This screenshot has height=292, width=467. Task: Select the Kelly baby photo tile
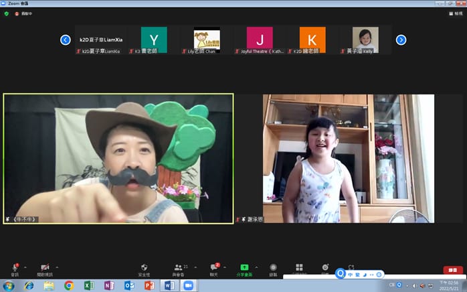pyautogui.click(x=365, y=40)
